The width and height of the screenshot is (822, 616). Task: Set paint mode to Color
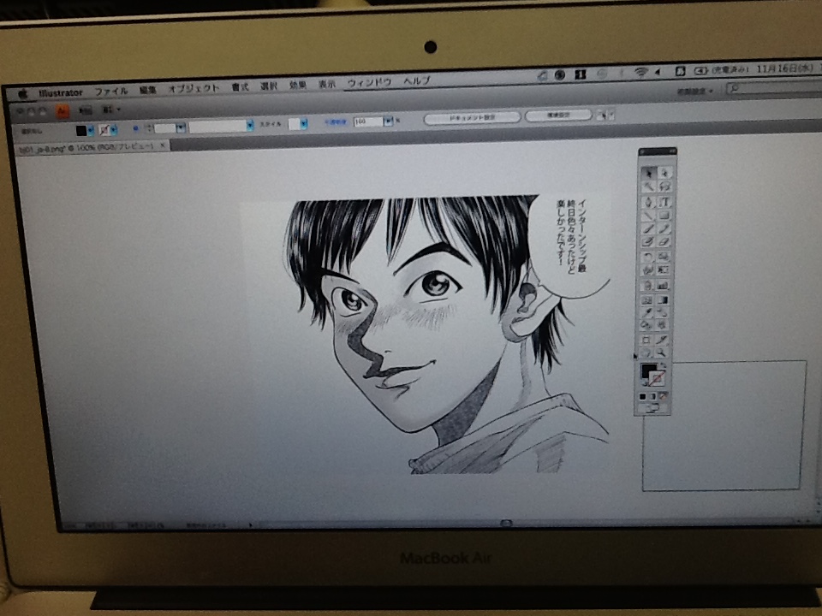[642, 396]
